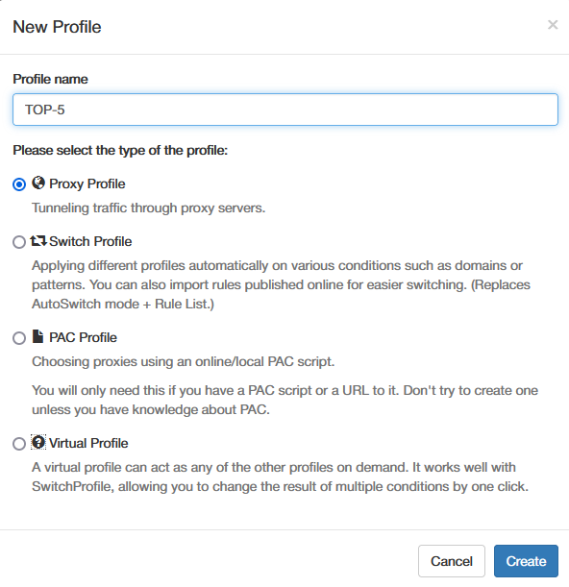Cancel the new profile creation

click(452, 561)
